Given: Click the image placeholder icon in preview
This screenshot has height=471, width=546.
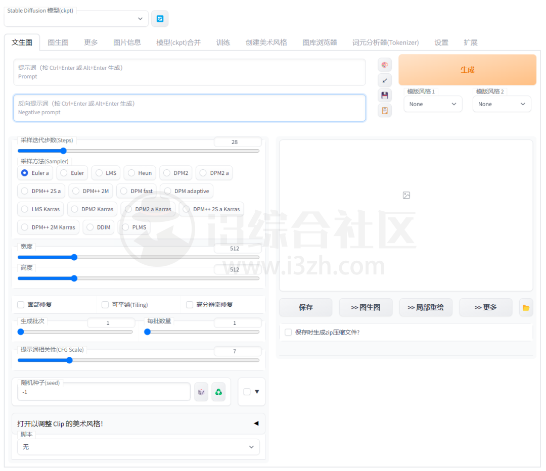Looking at the screenshot, I should 406,195.
